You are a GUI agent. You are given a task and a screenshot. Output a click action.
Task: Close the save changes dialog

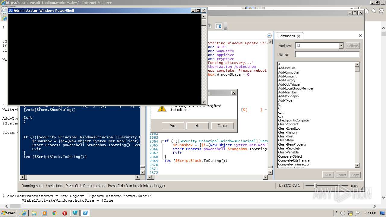(233, 93)
